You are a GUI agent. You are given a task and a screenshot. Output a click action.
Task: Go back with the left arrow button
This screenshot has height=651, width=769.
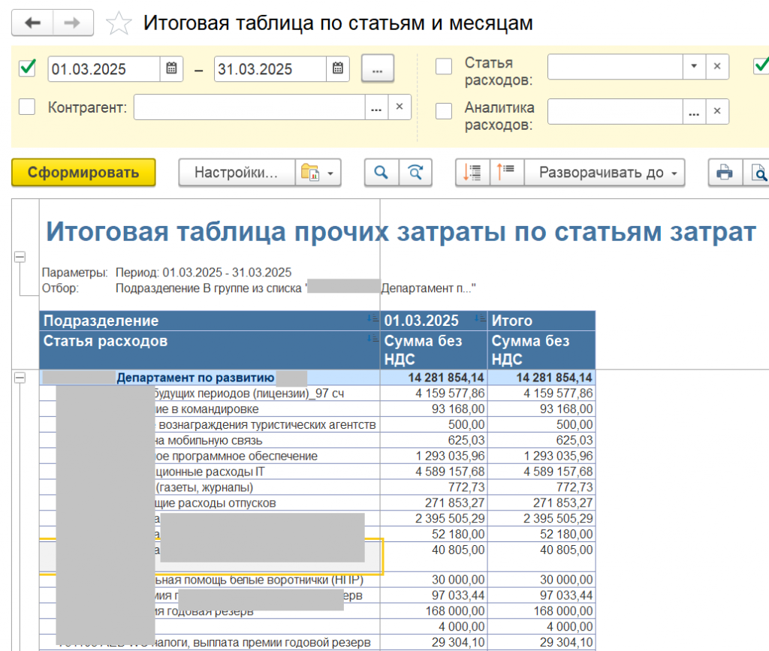pyautogui.click(x=32, y=23)
